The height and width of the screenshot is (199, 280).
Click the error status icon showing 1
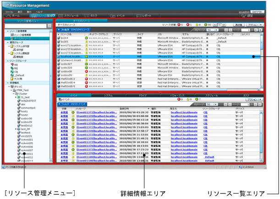[188, 25]
